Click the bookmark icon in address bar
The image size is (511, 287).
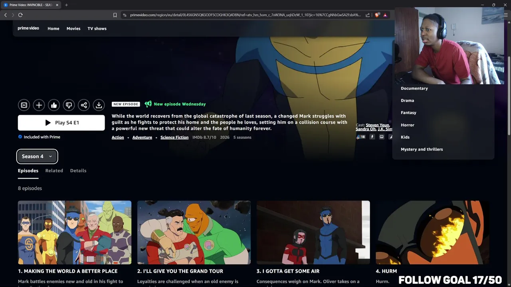coord(115,15)
